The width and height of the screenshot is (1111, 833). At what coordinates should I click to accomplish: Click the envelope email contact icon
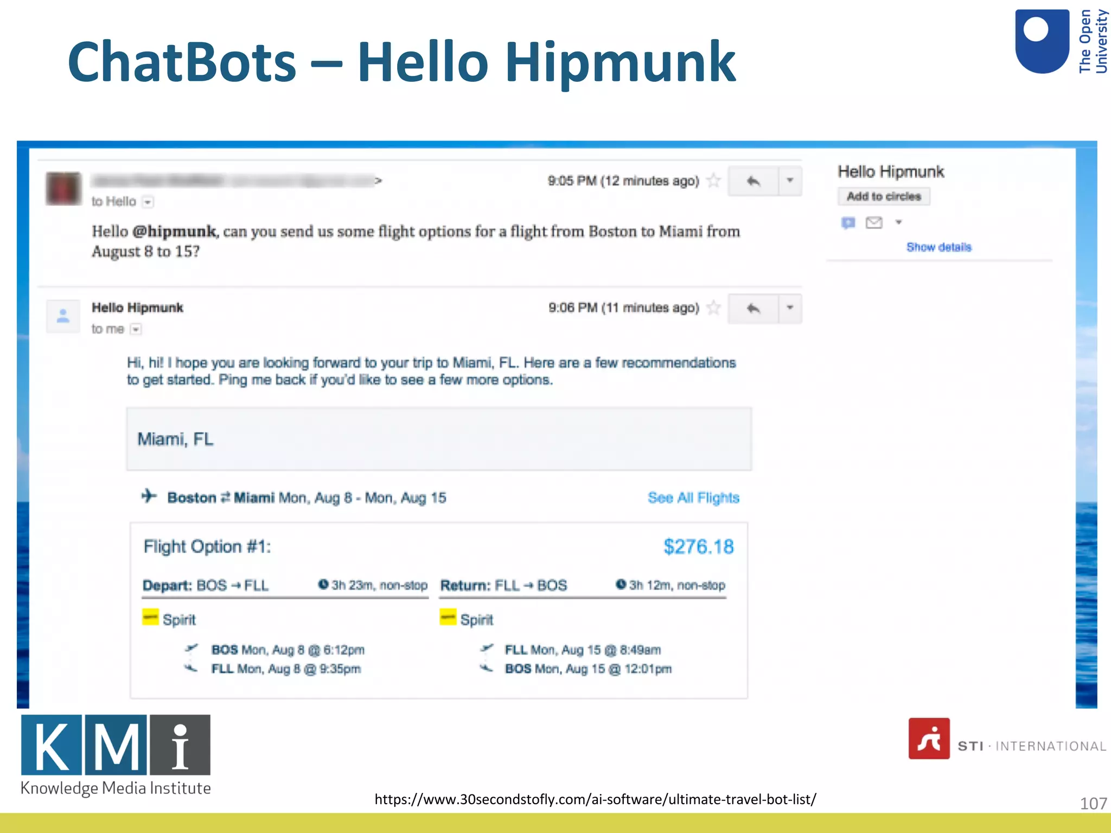[874, 222]
